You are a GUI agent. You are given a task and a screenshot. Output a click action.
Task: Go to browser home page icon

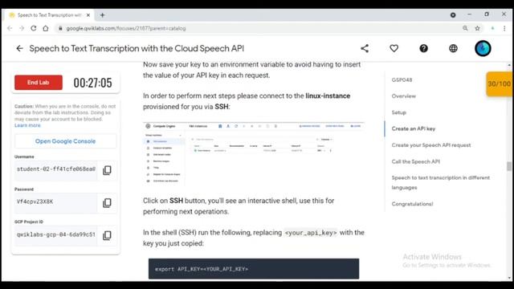(46, 29)
